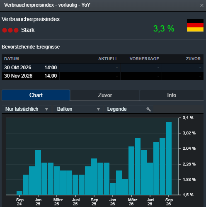Expand the Legende settings
The height and width of the screenshot is (207, 206).
128,109
